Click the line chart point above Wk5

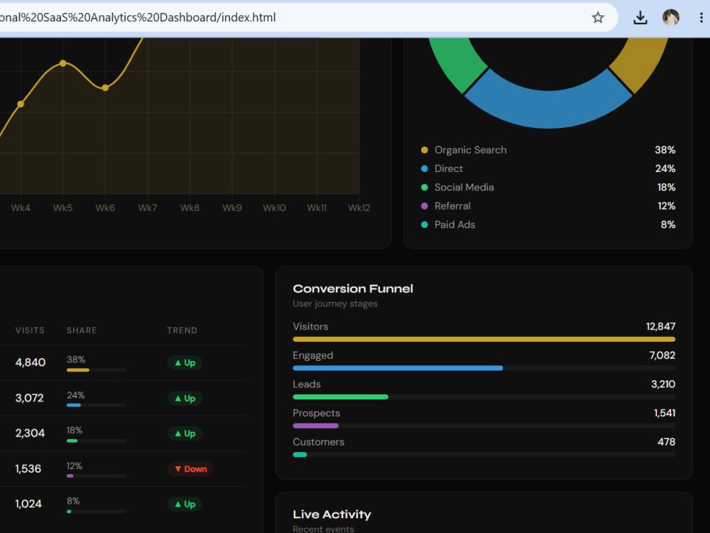click(x=63, y=63)
